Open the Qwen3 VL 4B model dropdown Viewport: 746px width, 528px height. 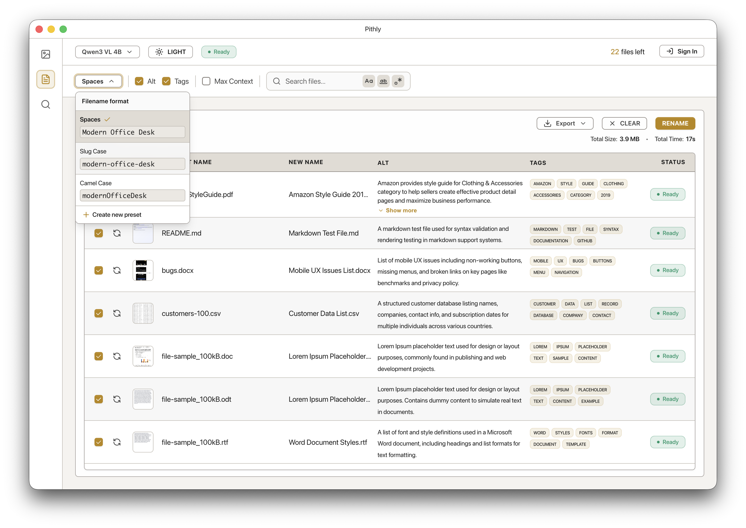click(x=107, y=52)
